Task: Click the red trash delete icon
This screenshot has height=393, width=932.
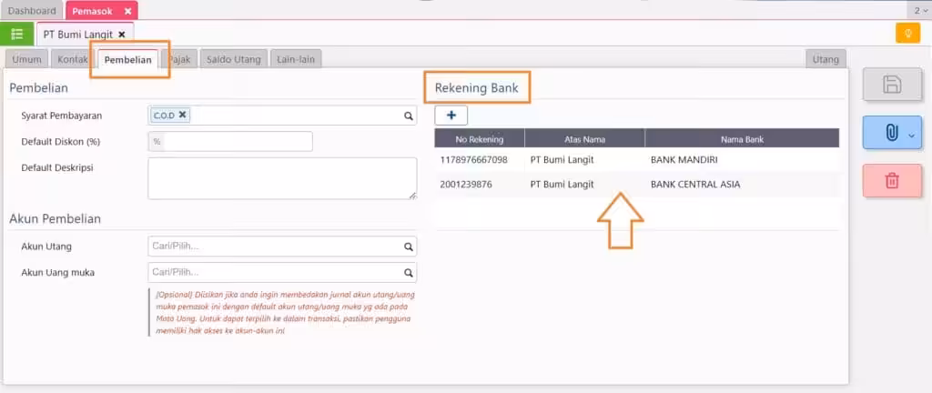Action: click(892, 180)
